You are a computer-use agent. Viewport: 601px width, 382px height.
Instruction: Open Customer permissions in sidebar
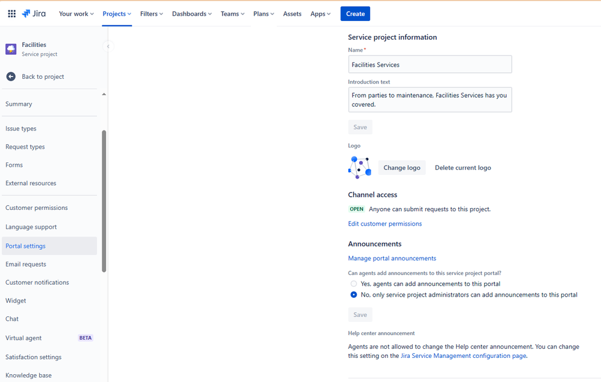[x=49, y=208]
